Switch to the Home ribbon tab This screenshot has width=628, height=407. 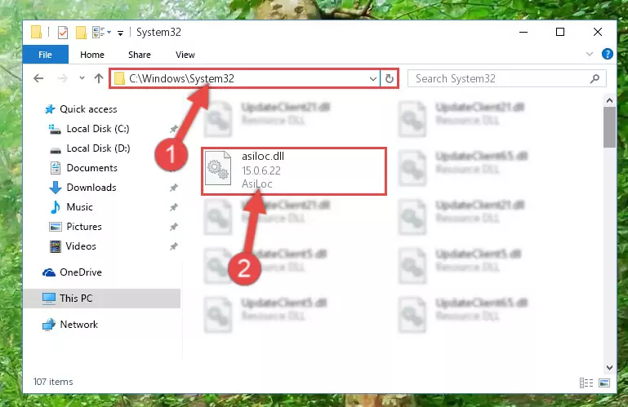92,55
